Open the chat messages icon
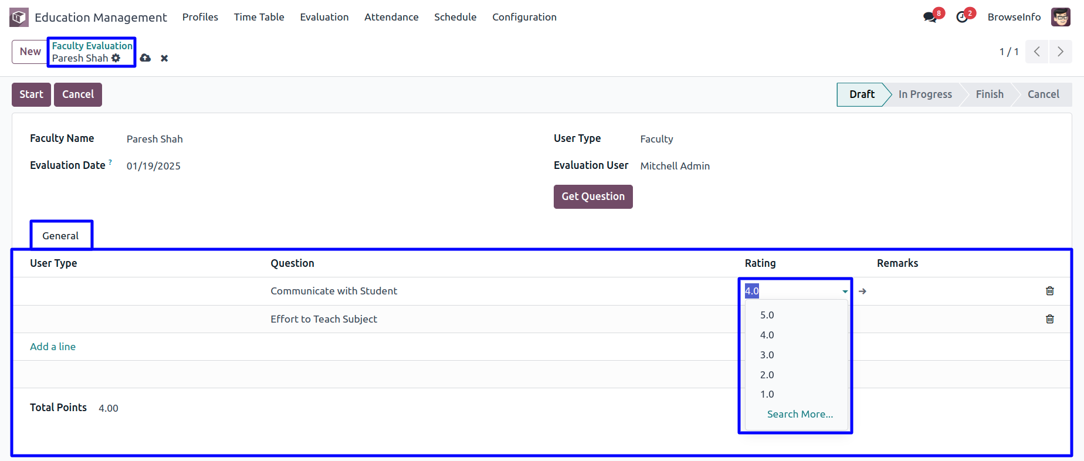 930,17
